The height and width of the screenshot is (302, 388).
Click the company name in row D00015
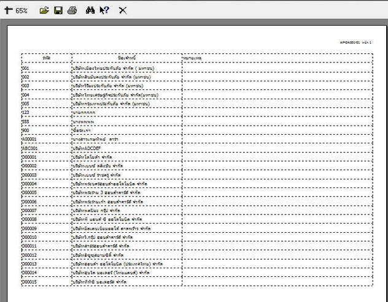pos(99,282)
